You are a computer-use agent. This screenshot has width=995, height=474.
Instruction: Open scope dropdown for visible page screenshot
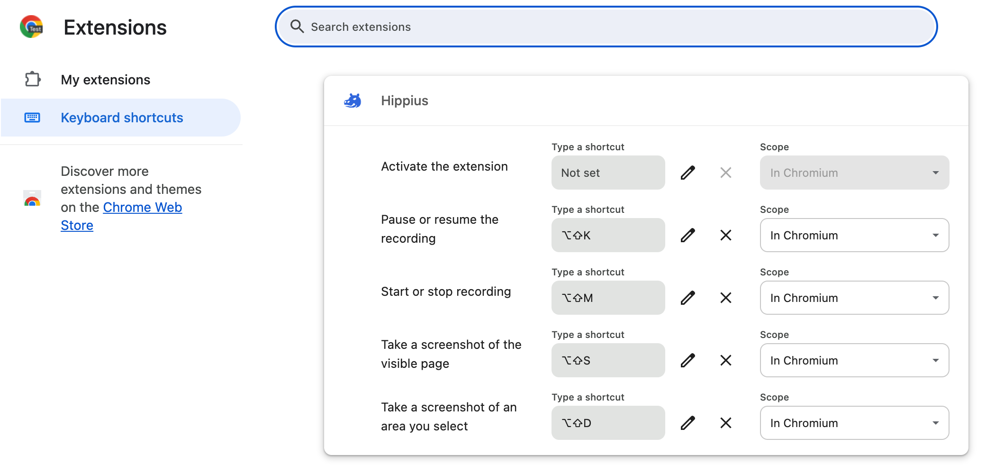pyautogui.click(x=854, y=360)
